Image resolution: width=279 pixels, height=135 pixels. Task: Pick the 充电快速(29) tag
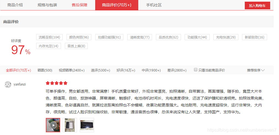[x=226, y=37]
